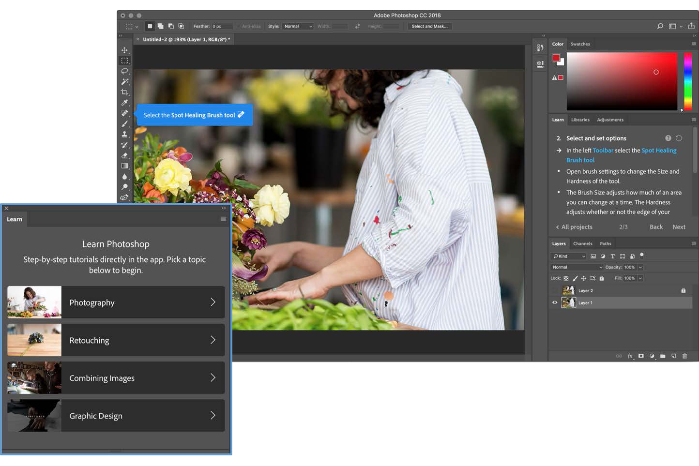Switch to the Libraries tab
This screenshot has height=466, width=699.
[580, 120]
